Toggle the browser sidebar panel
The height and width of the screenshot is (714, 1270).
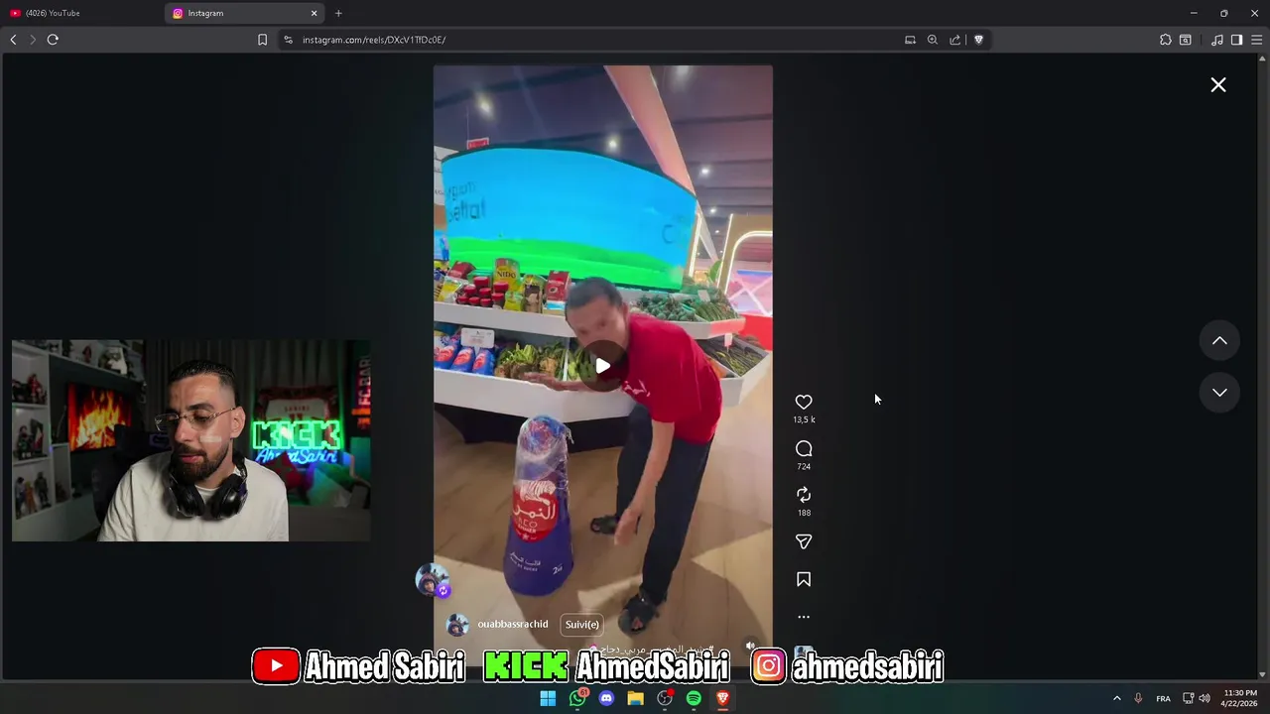click(1236, 40)
